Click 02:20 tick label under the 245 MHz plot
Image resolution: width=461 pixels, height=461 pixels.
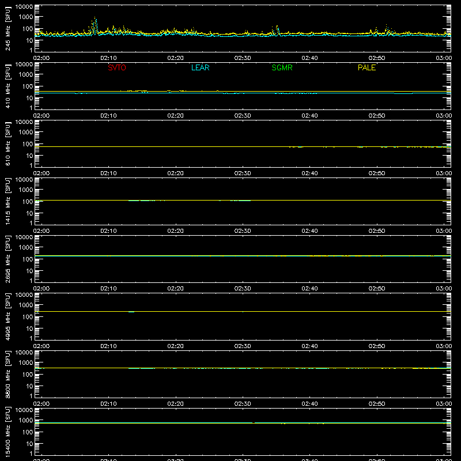(176, 58)
